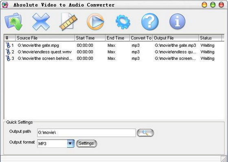The image size is (228, 162).
Task: Click the Output path input field
Action: [86, 133]
